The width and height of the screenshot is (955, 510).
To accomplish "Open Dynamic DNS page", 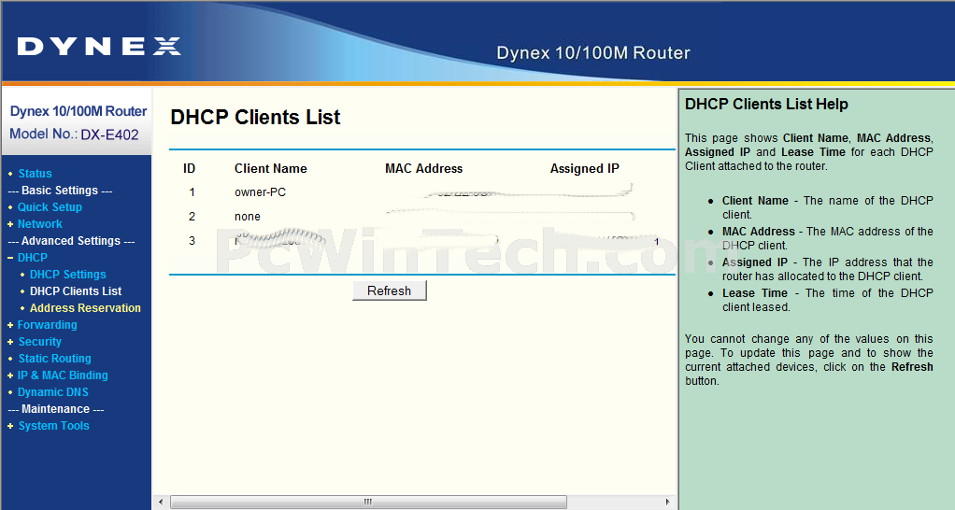I will coord(53,392).
